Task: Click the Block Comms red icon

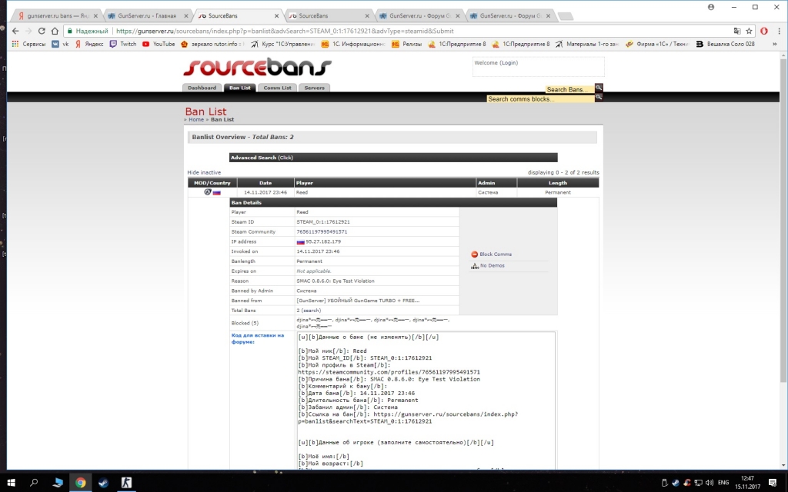Action: pyautogui.click(x=475, y=254)
